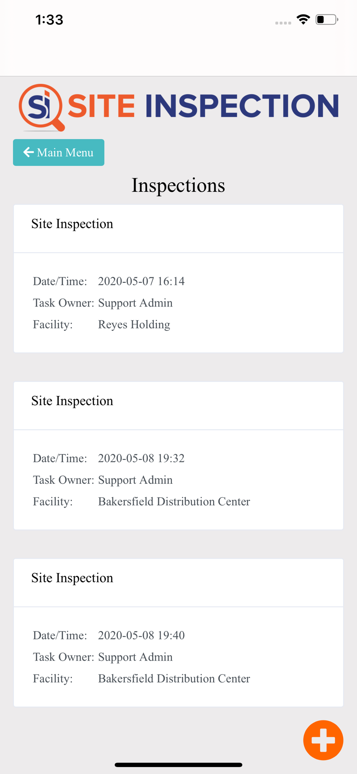Image resolution: width=357 pixels, height=774 pixels.
Task: Tap the home indicator bar
Action: coord(178,765)
